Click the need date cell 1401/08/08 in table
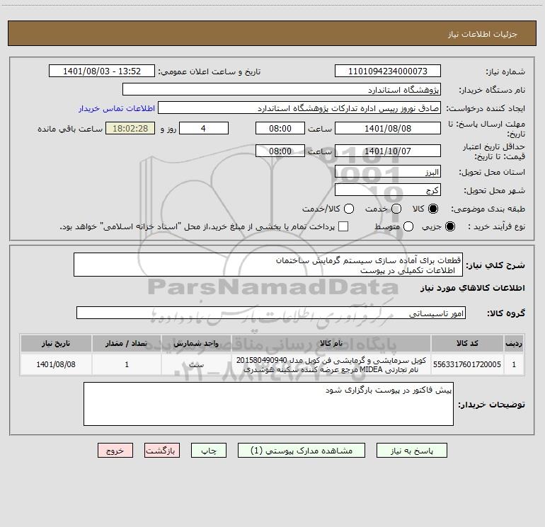Image resolution: width=545 pixels, height=527 pixels. pos(56,364)
